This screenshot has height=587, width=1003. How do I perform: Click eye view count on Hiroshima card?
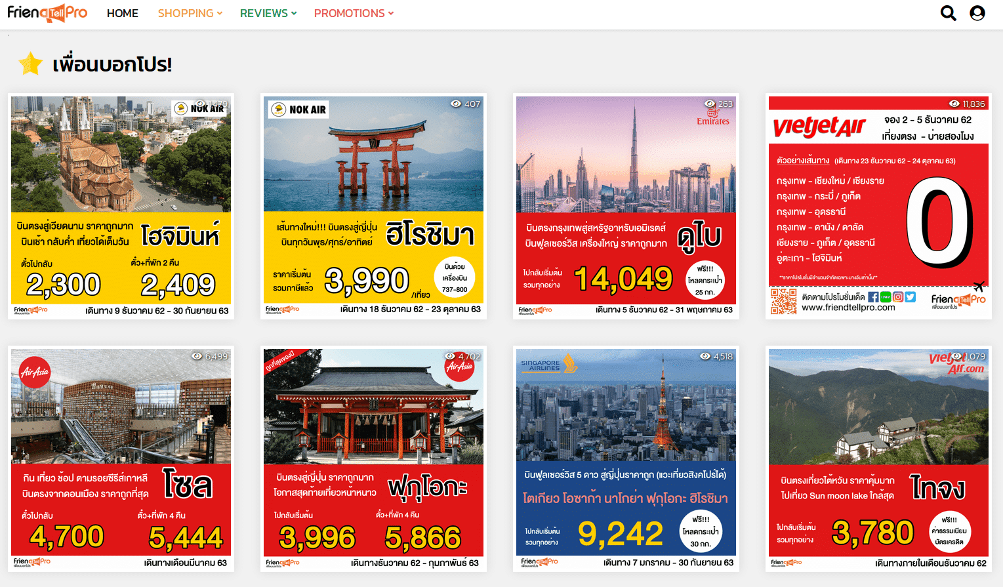click(465, 104)
